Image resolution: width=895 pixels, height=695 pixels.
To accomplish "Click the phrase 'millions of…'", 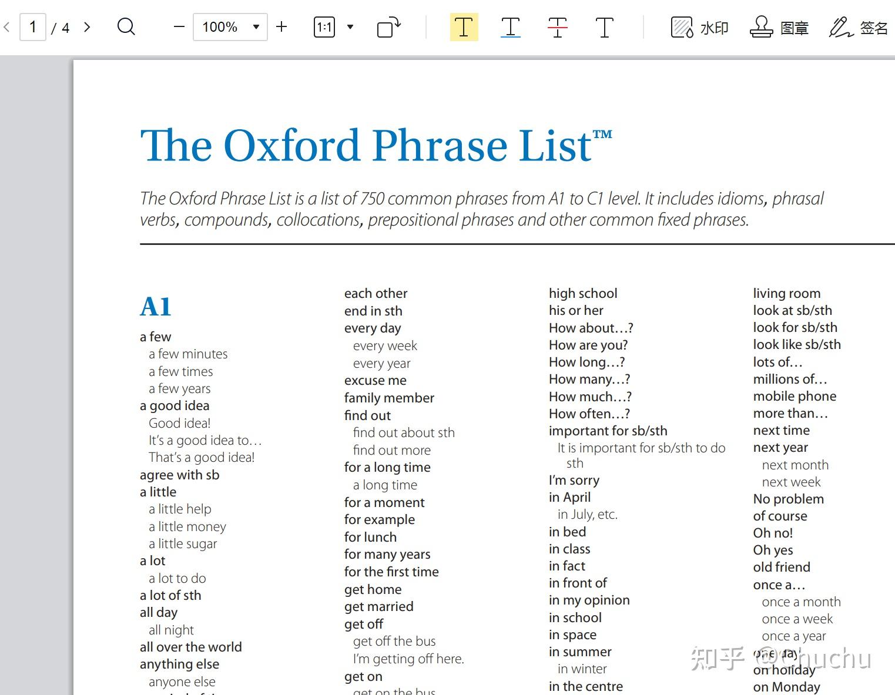I will pyautogui.click(x=790, y=380).
